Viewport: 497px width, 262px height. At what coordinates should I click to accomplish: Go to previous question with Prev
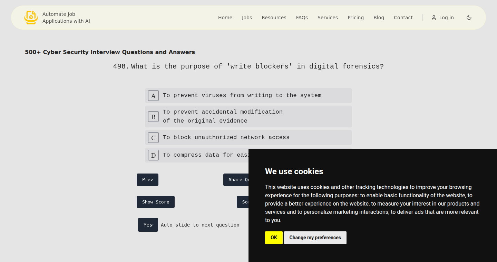[x=147, y=180]
